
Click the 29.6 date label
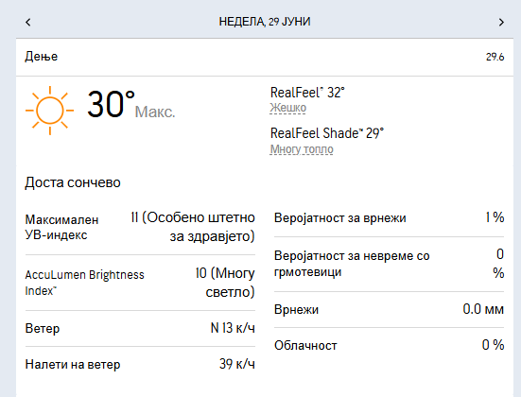[495, 57]
